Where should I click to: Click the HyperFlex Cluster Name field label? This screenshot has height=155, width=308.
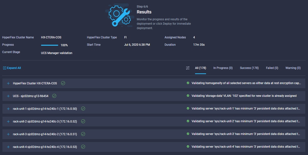(x=18, y=37)
